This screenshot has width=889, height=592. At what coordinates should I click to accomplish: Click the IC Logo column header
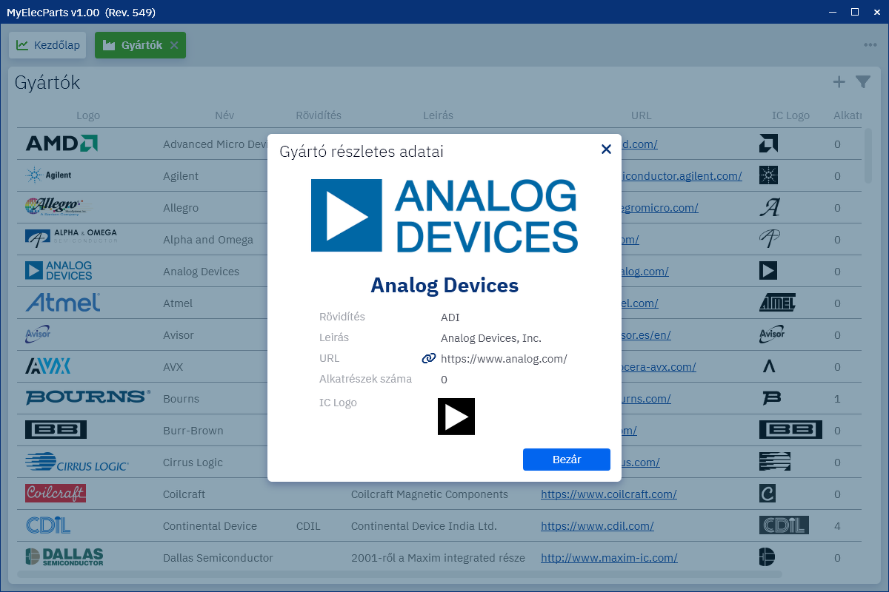pyautogui.click(x=790, y=115)
